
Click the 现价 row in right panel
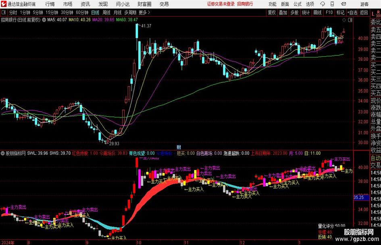(376, 101)
